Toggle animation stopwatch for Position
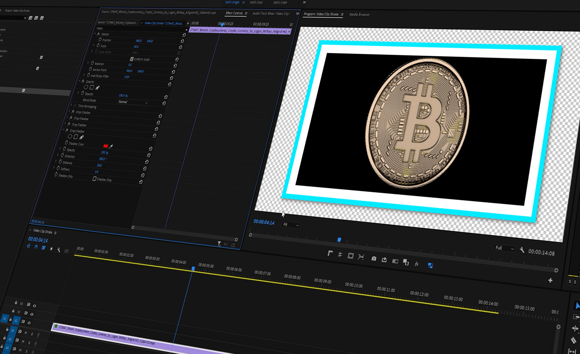The height and width of the screenshot is (354, 580). click(x=100, y=40)
